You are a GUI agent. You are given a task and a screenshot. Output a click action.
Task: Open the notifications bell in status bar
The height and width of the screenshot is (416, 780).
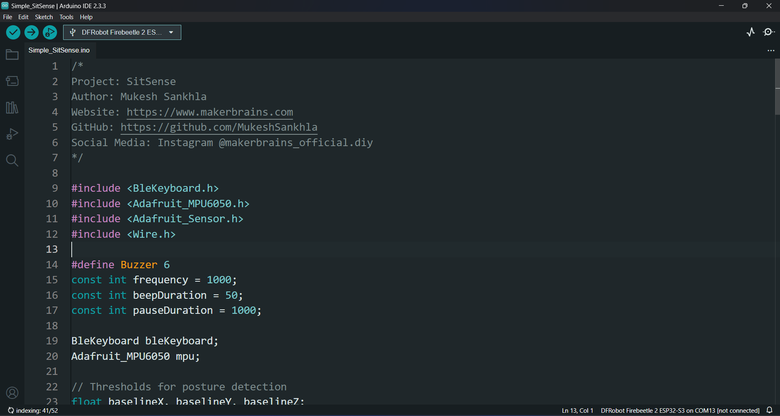(x=769, y=410)
